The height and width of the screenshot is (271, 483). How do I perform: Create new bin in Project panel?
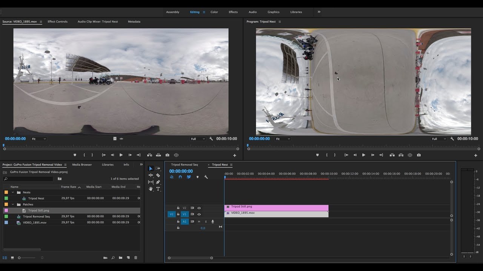pyautogui.click(x=120, y=258)
